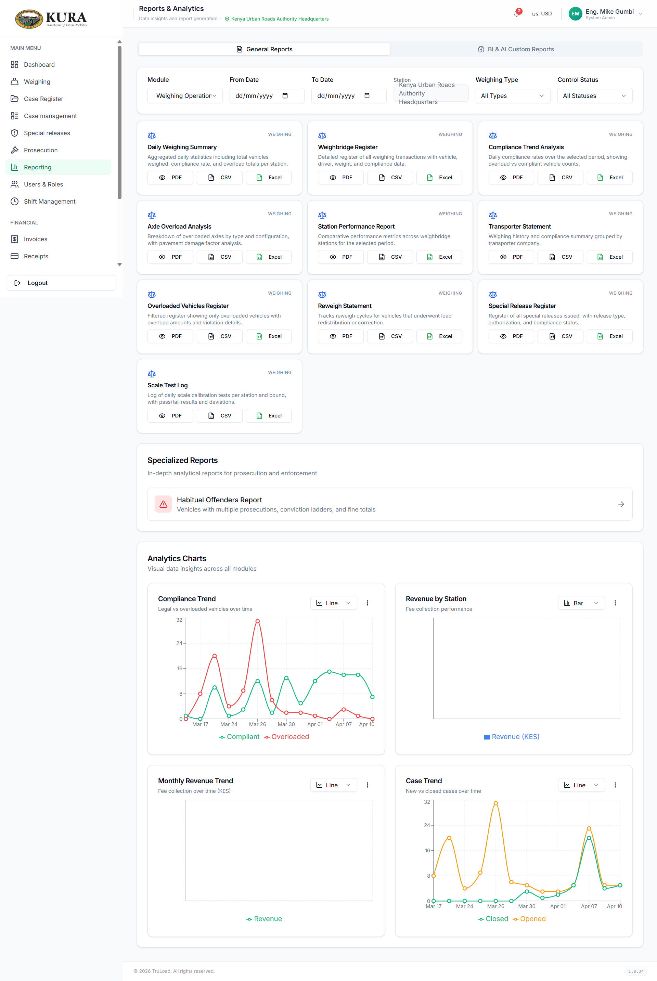Click the Weighbridge Register scale icon
Viewport: 657px width, 981px height.
tap(322, 136)
